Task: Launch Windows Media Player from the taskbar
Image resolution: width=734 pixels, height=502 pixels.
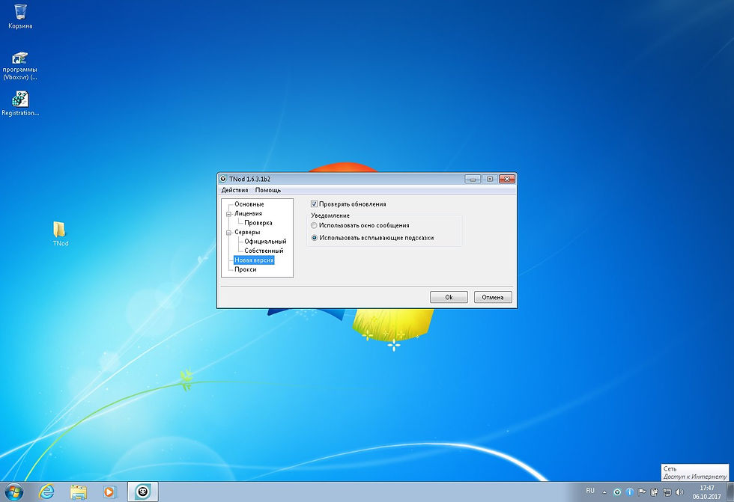Action: (x=109, y=492)
